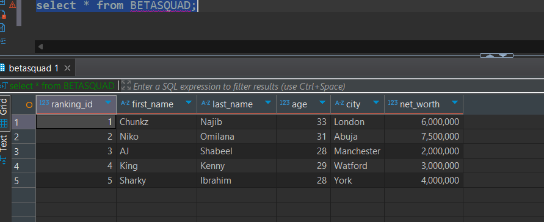The image size is (544, 222).
Task: Select the net_worth cell '4,000,000'
Action: pos(424,181)
